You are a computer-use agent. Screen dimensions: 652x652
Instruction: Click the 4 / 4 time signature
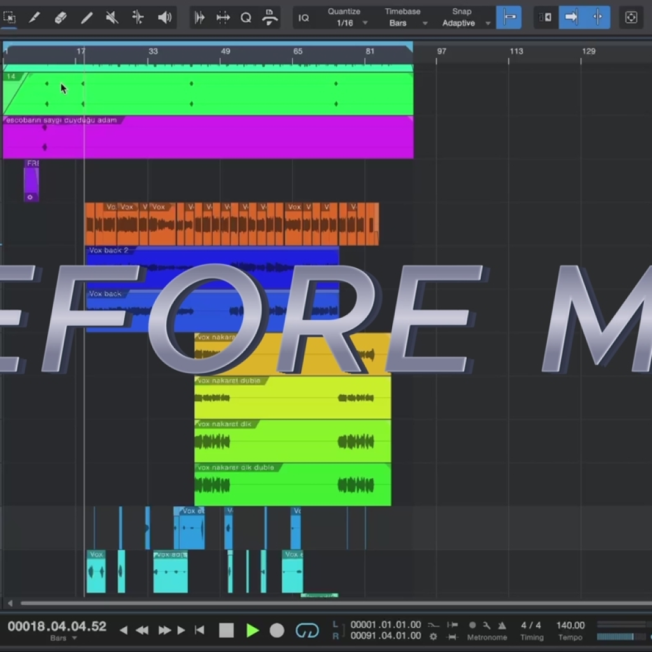point(531,625)
